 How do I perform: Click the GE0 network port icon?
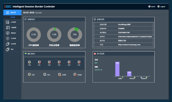tap(29, 62)
